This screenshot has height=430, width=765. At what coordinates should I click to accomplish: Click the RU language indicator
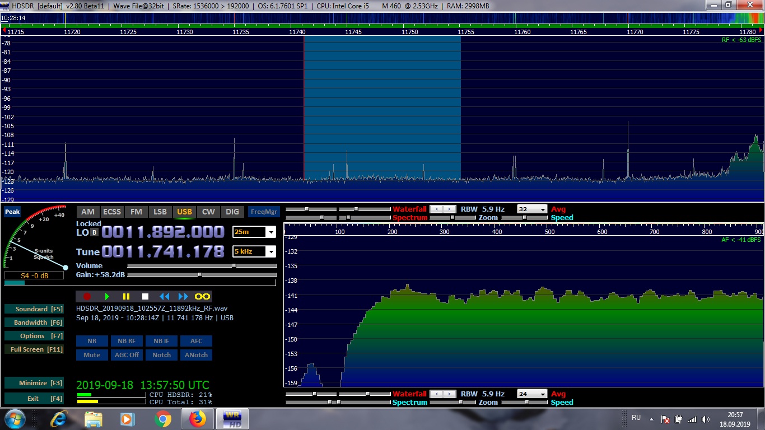[x=636, y=418]
